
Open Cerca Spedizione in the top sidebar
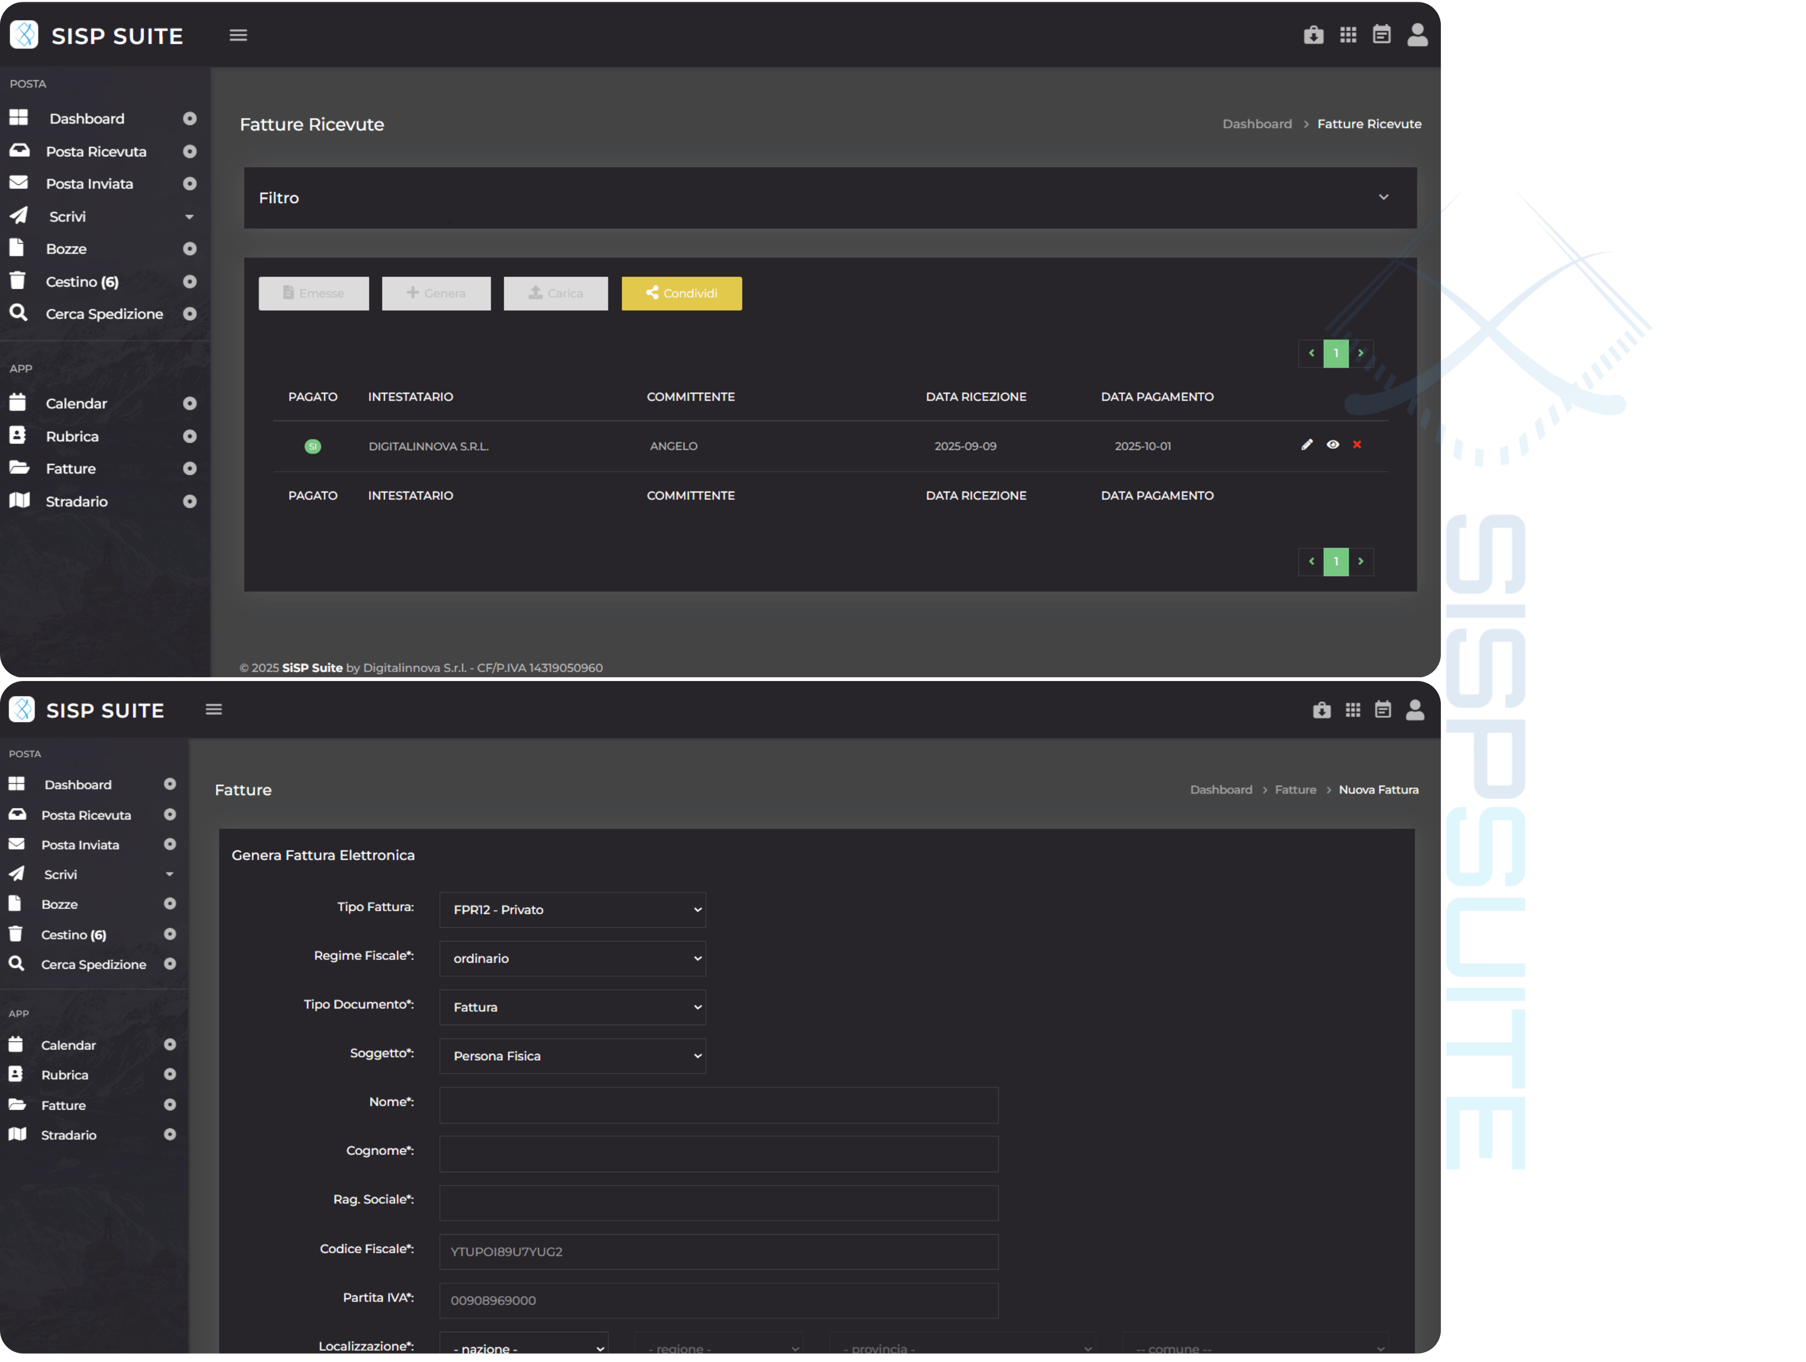pyautogui.click(x=104, y=314)
